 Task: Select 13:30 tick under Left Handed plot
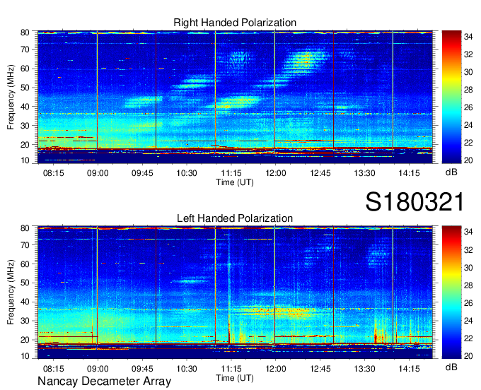click(x=364, y=368)
